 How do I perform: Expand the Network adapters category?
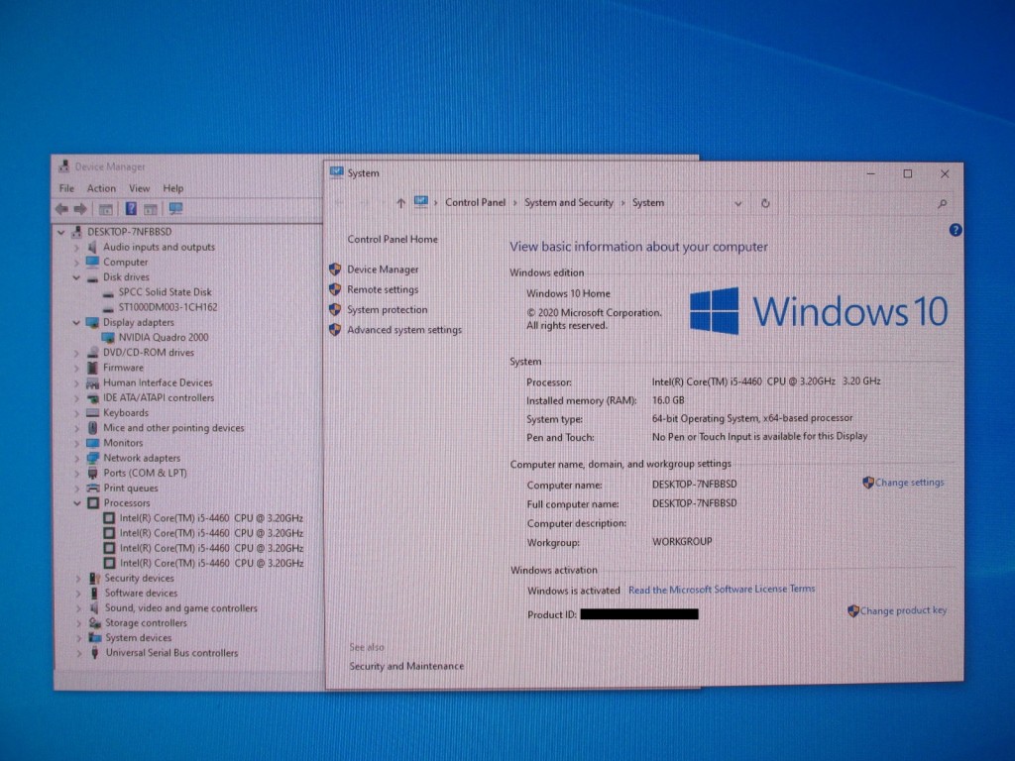[77, 459]
